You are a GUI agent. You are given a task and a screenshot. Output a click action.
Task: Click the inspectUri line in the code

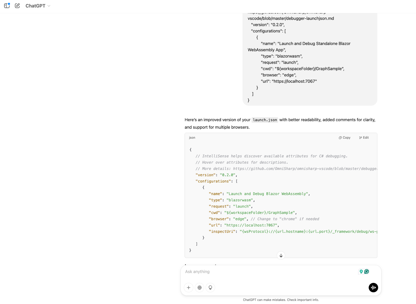coord(286,232)
